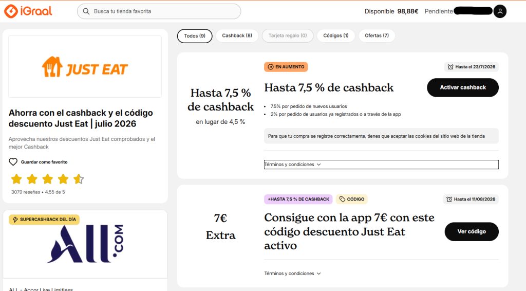
Task: Select the Todos (9) tab
Action: pos(195,36)
